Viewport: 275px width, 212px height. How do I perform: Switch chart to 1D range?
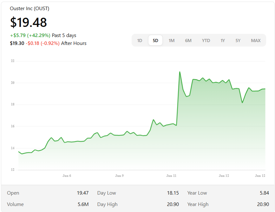[x=140, y=41]
